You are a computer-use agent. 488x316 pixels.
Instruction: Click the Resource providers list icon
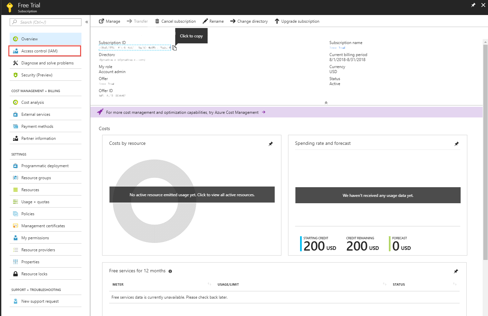tap(15, 250)
